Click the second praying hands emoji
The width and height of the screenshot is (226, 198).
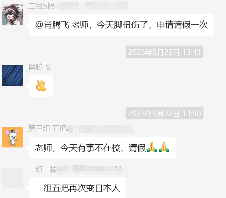pyautogui.click(x=164, y=147)
